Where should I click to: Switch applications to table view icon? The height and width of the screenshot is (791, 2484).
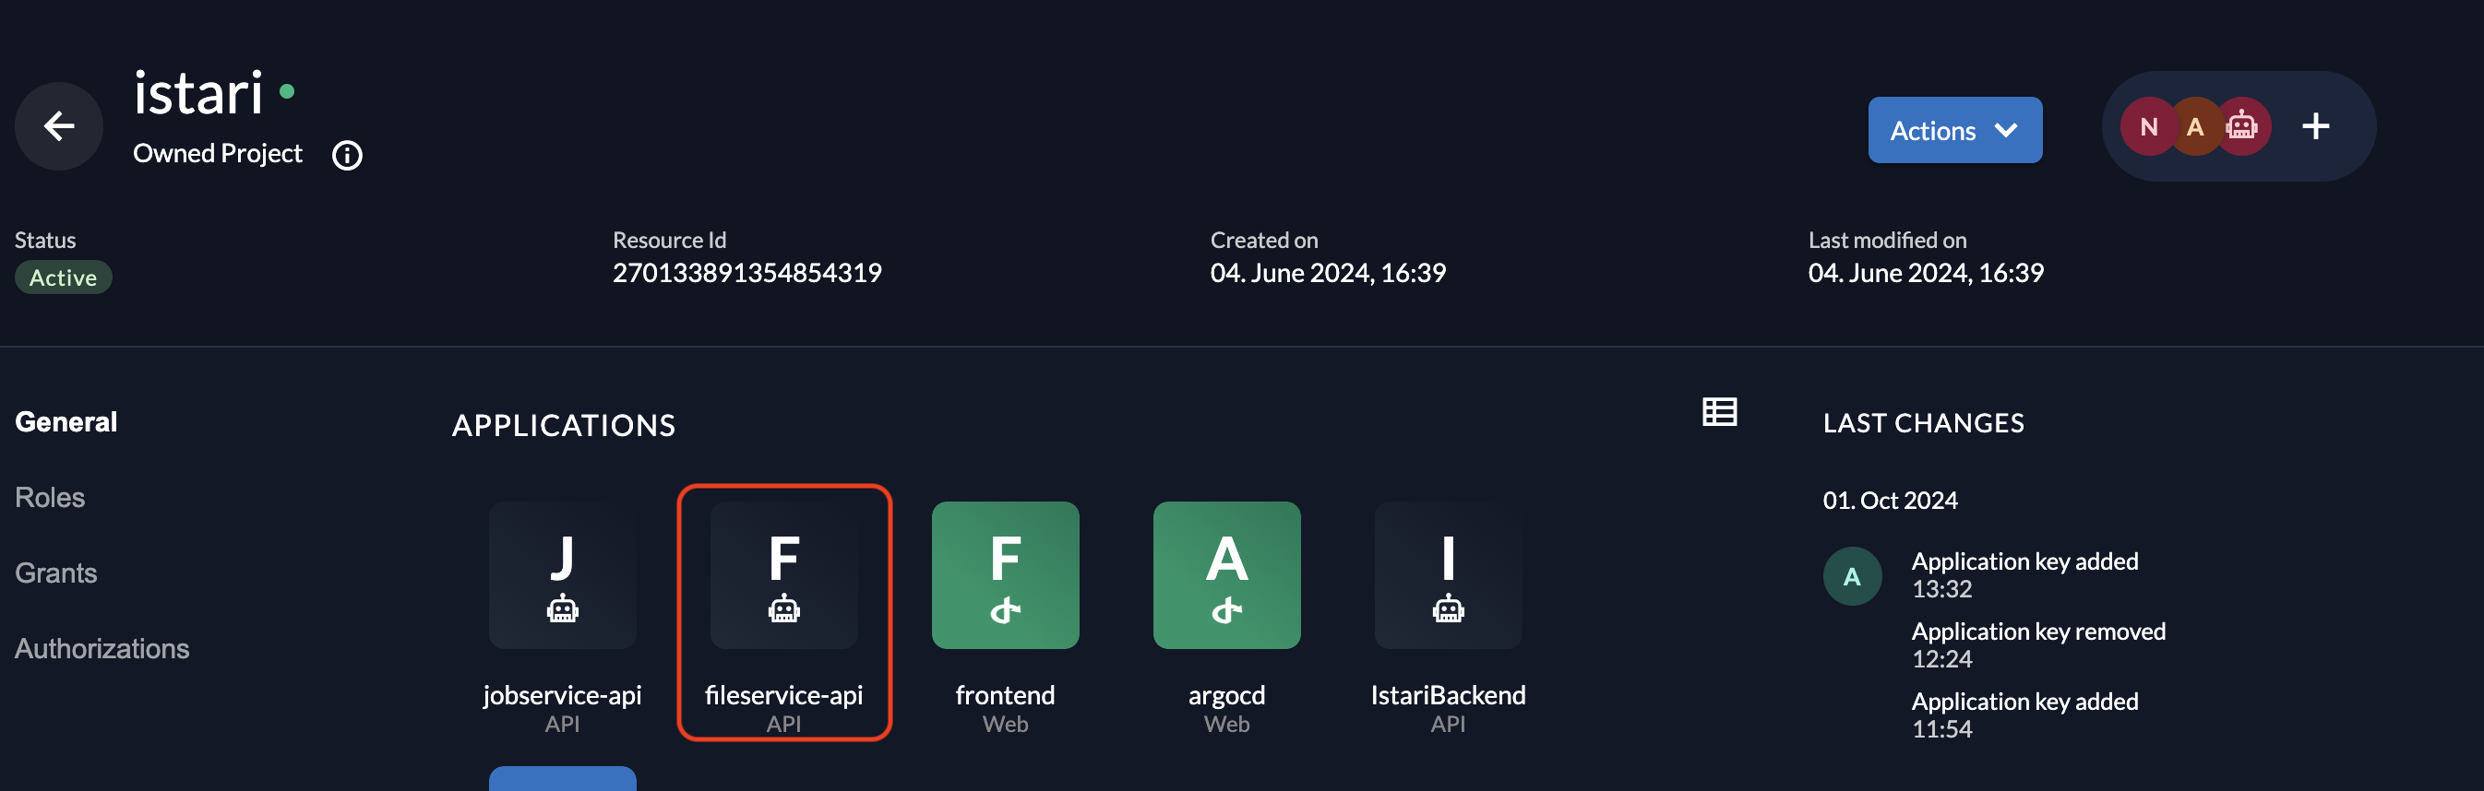[1719, 412]
